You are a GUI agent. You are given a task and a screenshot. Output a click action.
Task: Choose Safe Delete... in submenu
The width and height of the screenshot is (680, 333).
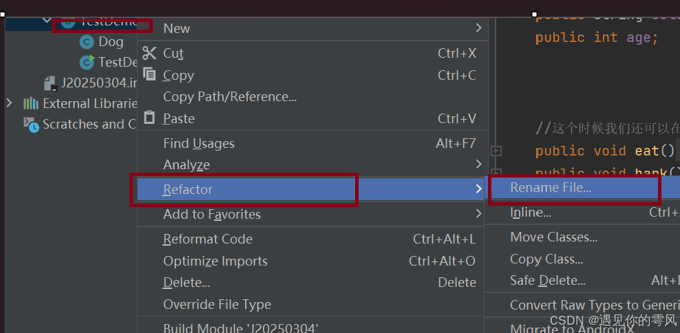pyautogui.click(x=548, y=281)
